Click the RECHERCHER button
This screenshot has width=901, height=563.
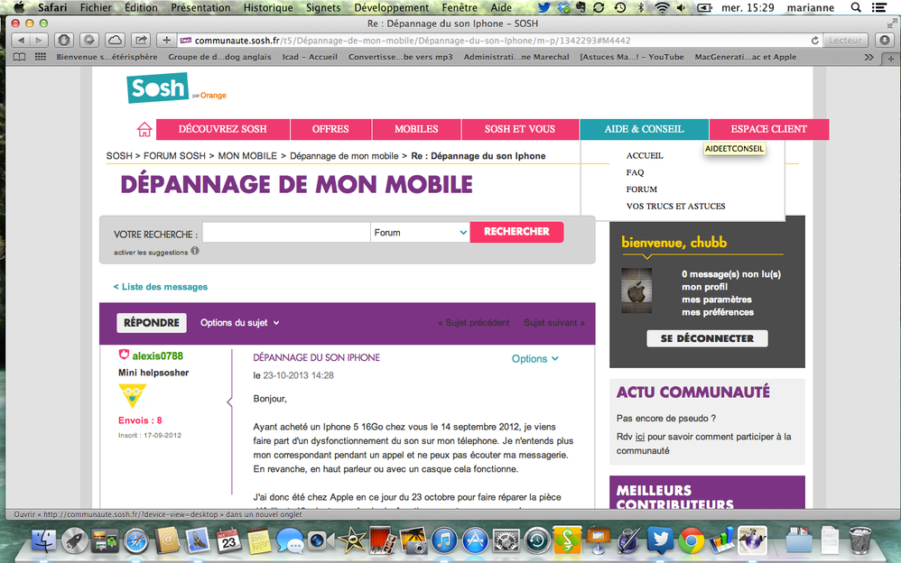pyautogui.click(x=516, y=232)
